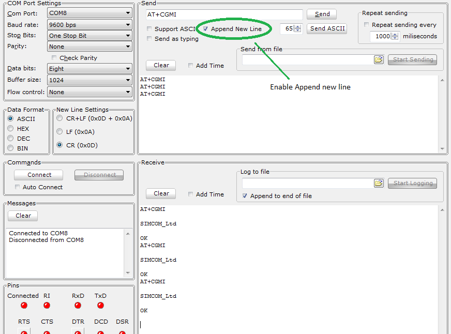Click the RI pin red LED

(47, 306)
